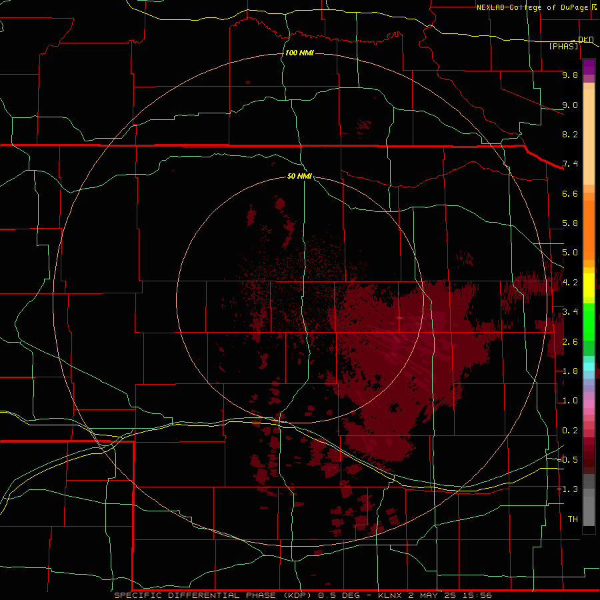The image size is (600, 600).
Task: Select the -1.3 value on color scale
Action: 567,489
